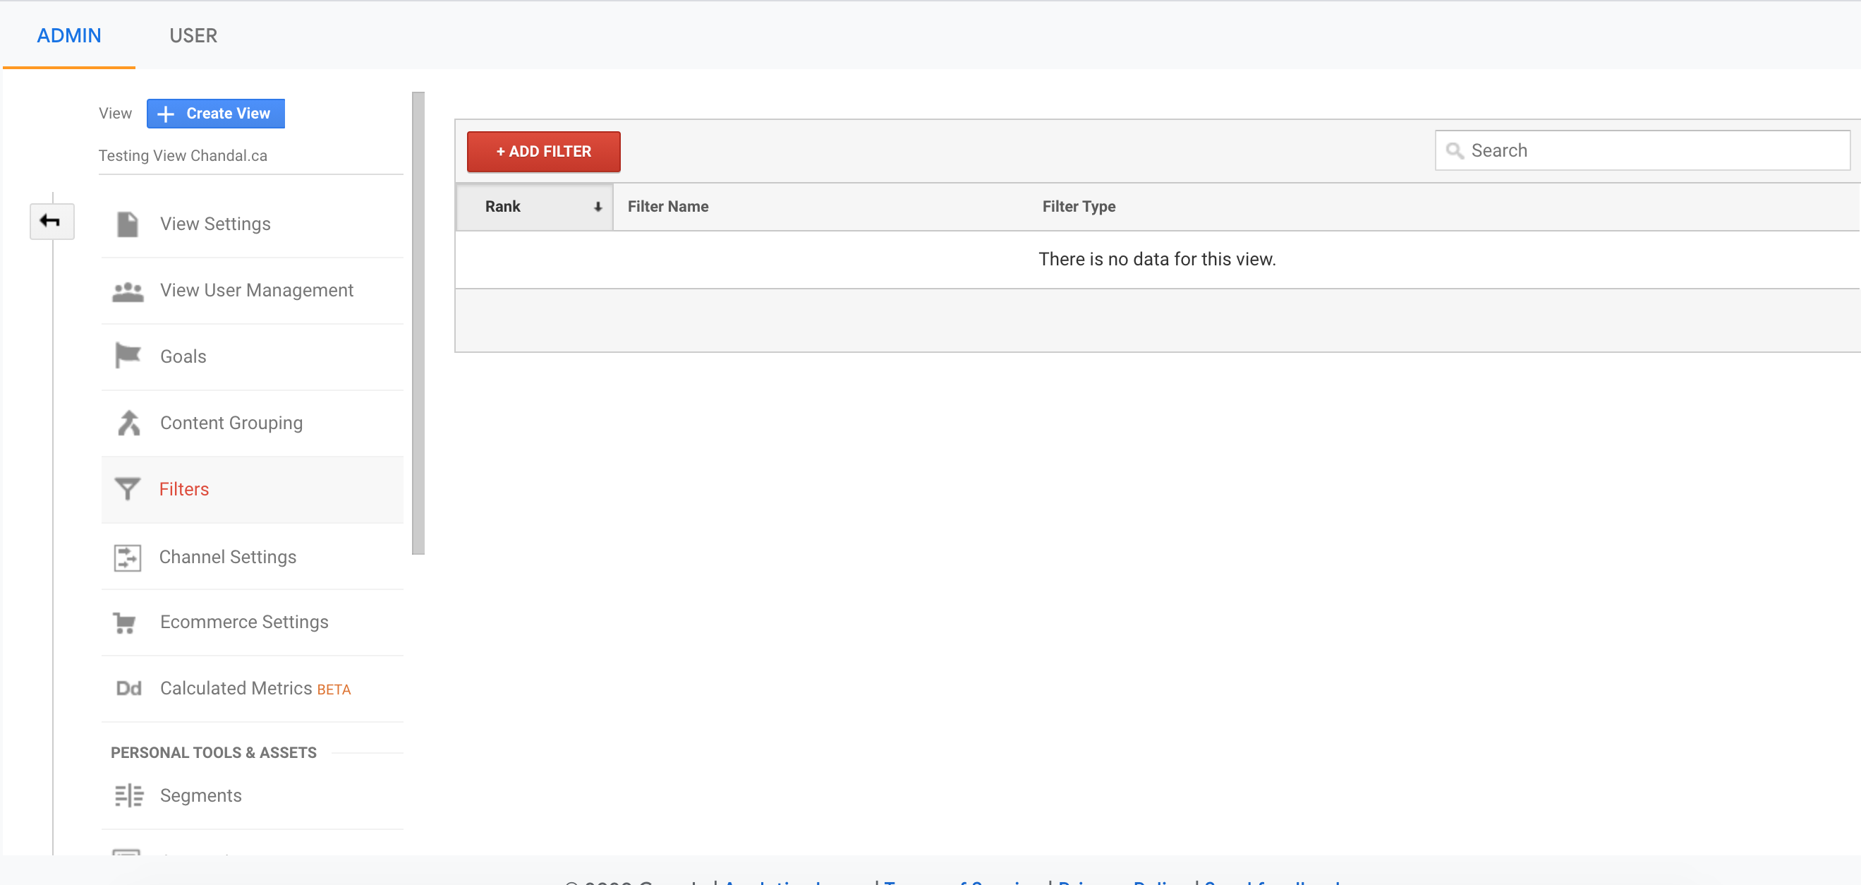Toggle the Rank sort order arrow

tap(598, 206)
